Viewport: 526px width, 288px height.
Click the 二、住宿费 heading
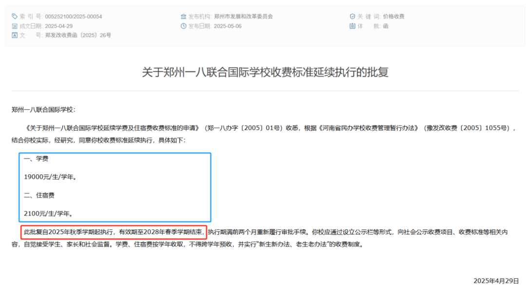[x=39, y=195]
